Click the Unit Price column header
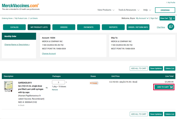The width and height of the screenshot is (177, 119). [x=115, y=76]
